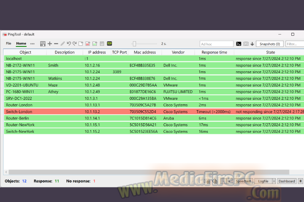
Task: Click the Aruba vendor cell
Action: [168, 118]
